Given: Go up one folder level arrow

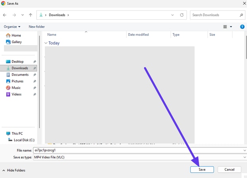Looking at the screenshot, I should point(31,15).
